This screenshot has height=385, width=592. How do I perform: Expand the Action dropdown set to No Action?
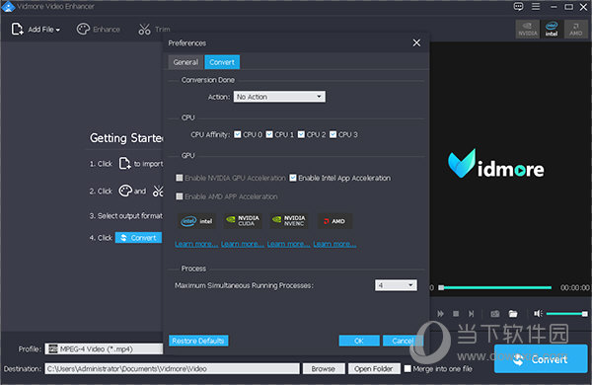(279, 97)
